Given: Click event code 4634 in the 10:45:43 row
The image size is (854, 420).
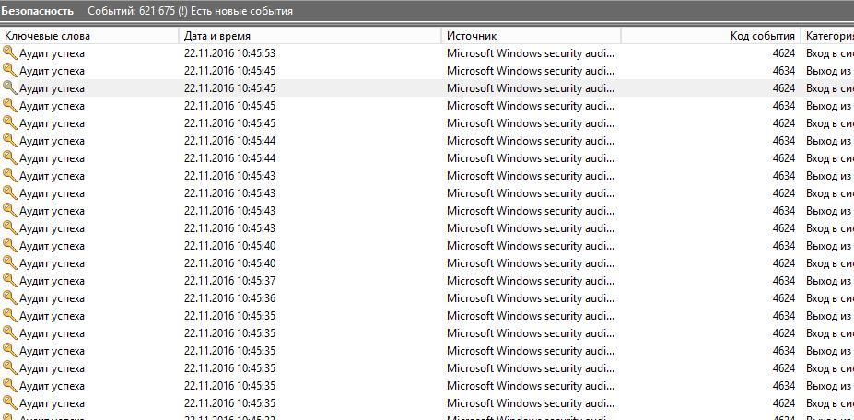Looking at the screenshot, I should tap(783, 176).
